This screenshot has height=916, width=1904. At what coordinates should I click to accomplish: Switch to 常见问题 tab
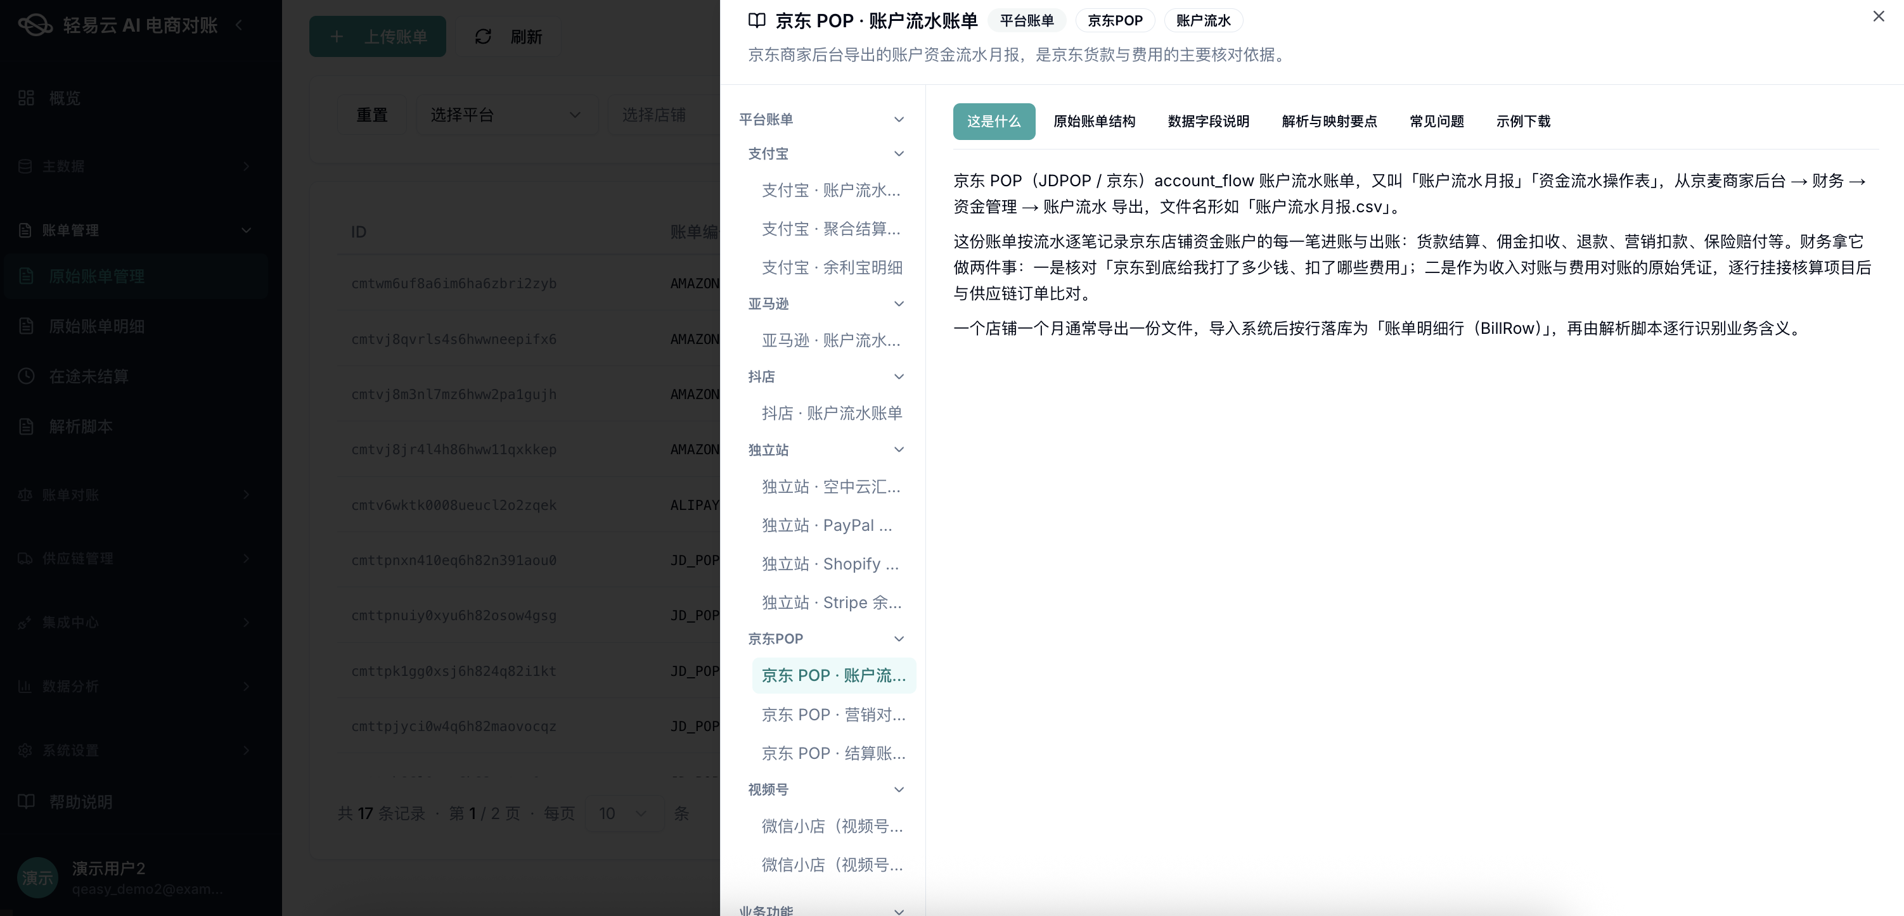pos(1436,122)
